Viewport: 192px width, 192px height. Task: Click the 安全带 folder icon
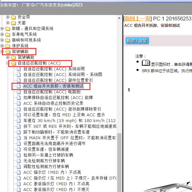point(13,17)
